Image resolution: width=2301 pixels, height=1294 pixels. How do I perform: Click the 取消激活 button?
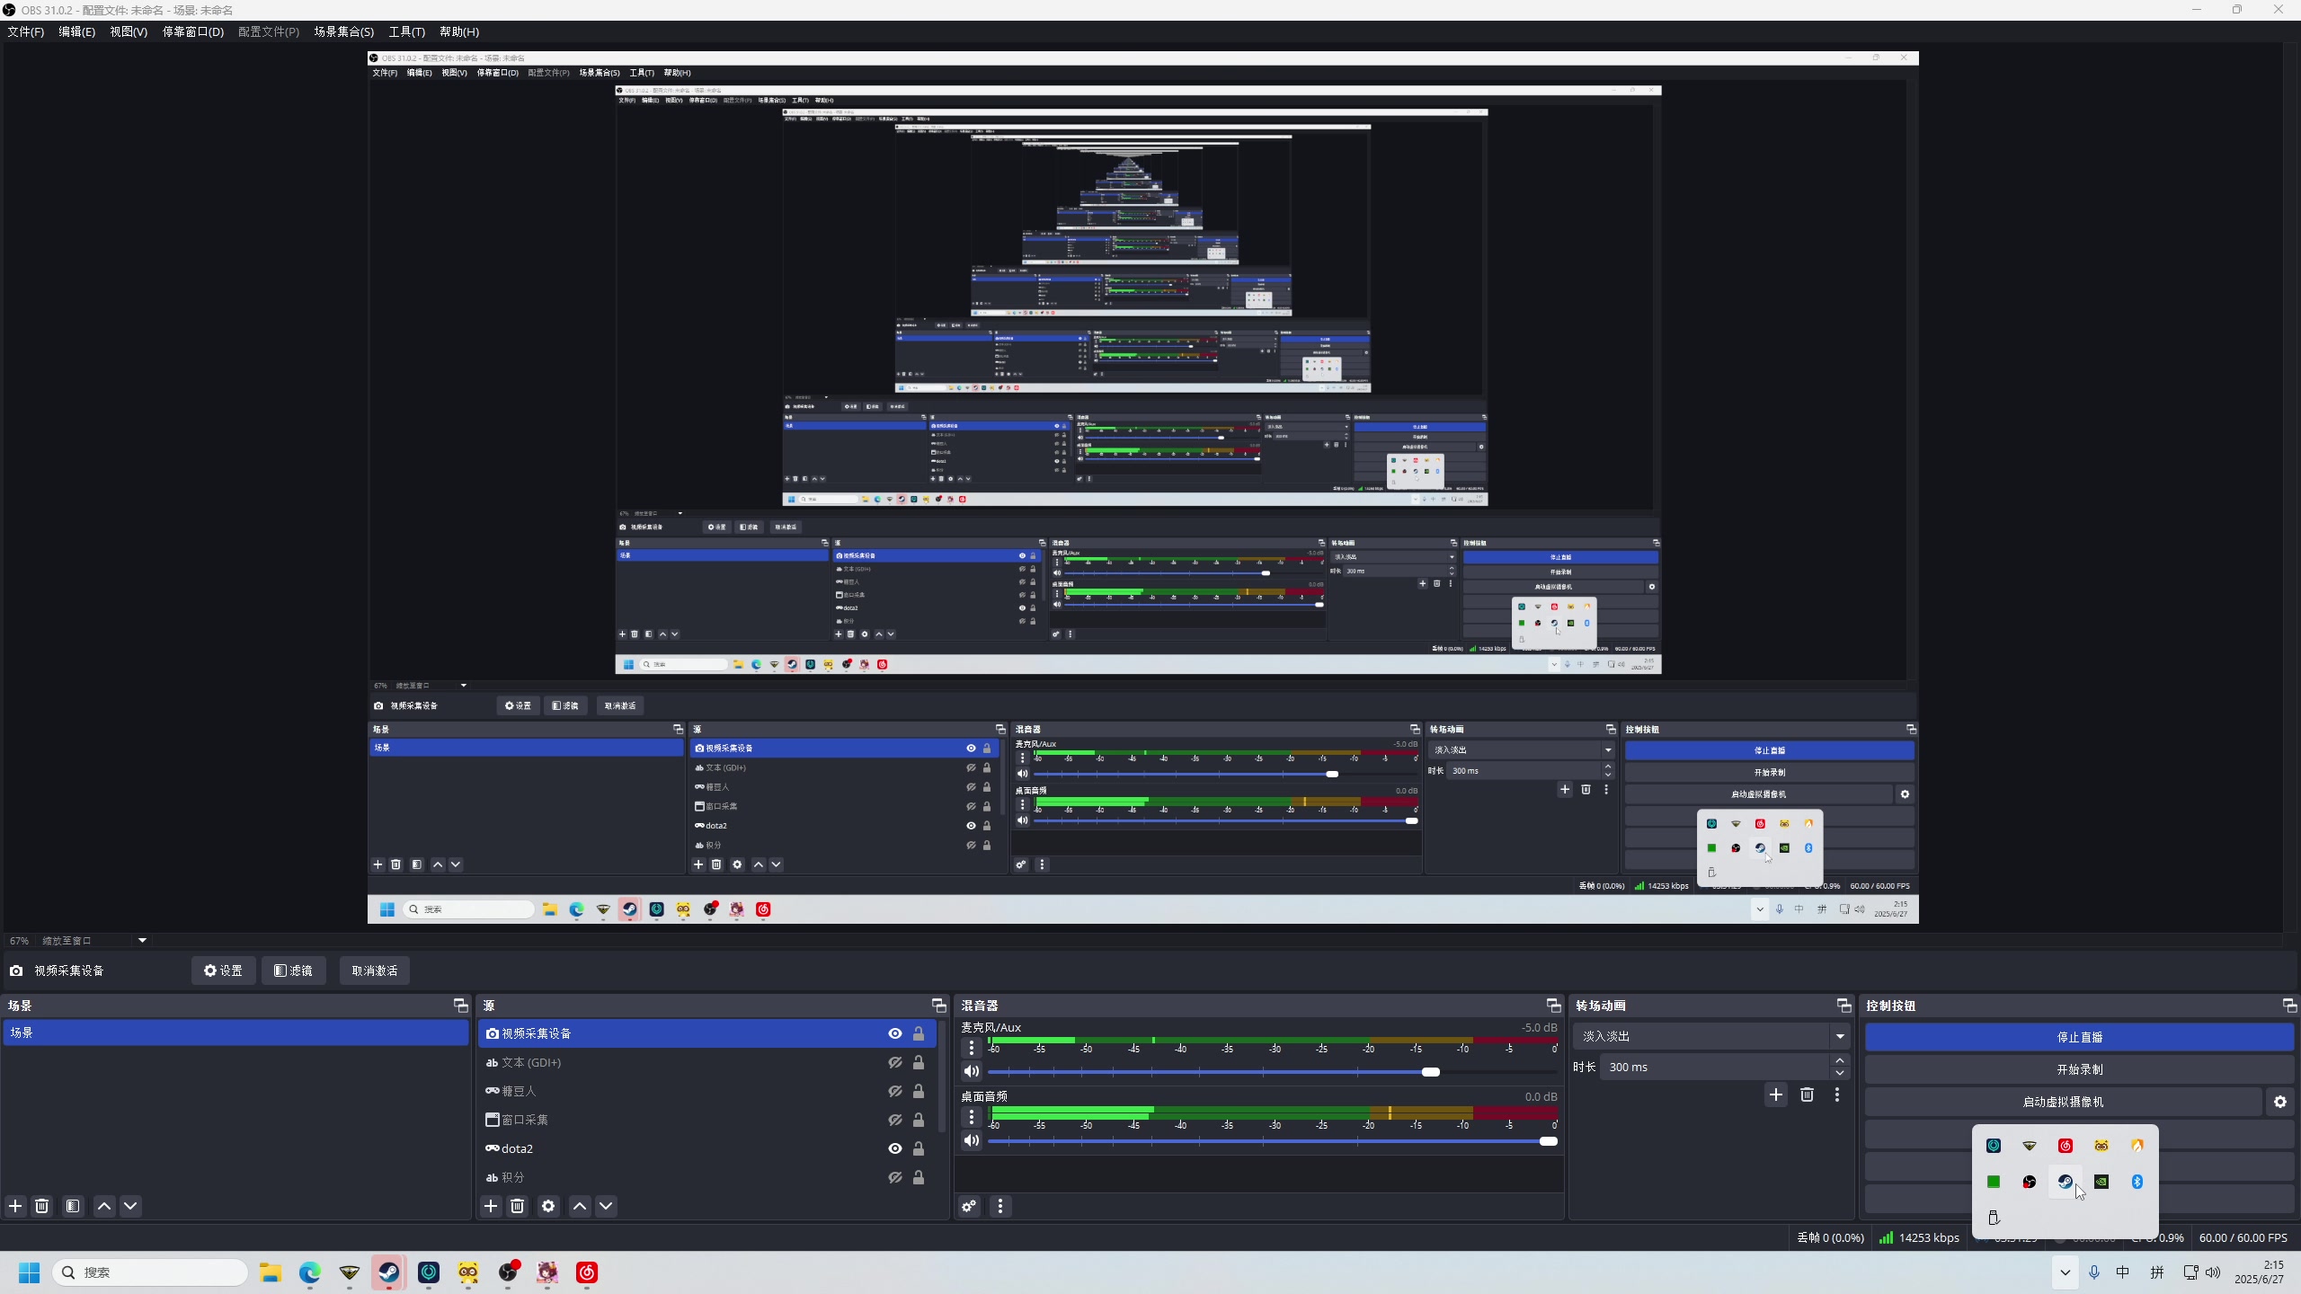tap(375, 970)
